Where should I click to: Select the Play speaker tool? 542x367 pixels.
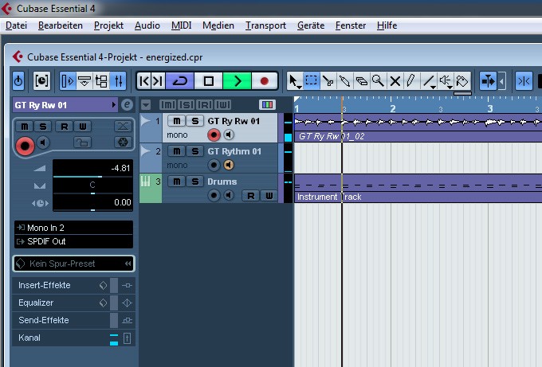point(446,81)
